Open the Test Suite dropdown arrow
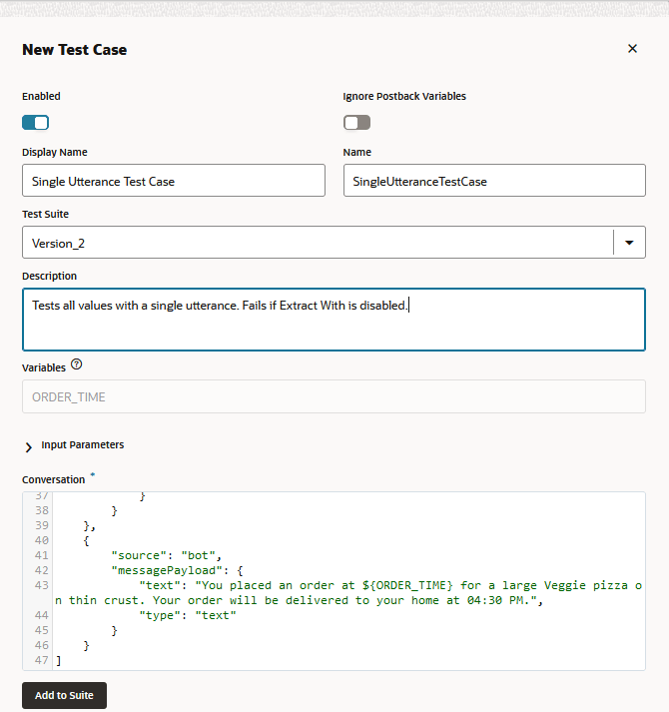Screen dimensions: 669x712 coord(629,243)
